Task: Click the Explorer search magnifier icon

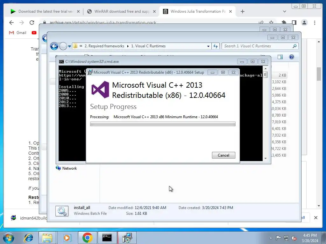Action: click(294, 46)
